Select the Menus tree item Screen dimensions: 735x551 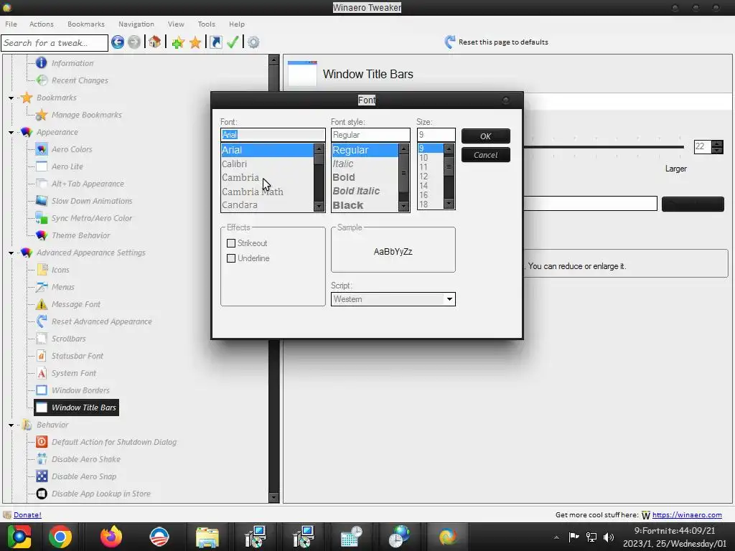pos(63,287)
